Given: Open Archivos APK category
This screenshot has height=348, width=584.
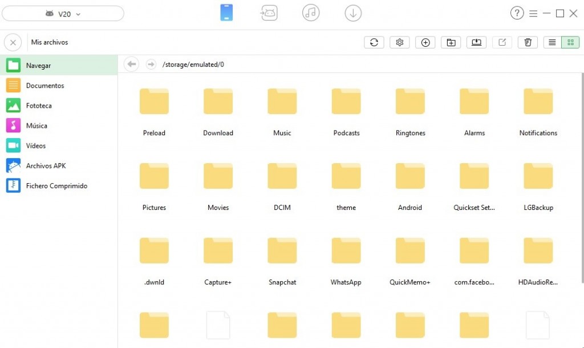Looking at the screenshot, I should (x=59, y=166).
